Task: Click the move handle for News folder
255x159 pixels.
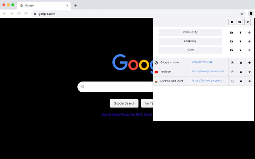Action: click(249, 50)
